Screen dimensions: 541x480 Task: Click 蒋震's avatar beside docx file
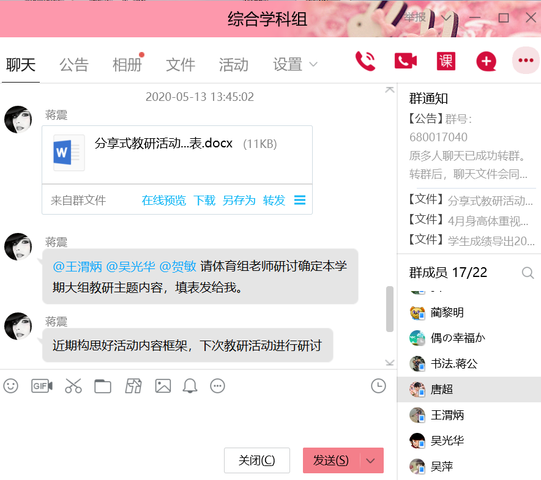point(18,119)
